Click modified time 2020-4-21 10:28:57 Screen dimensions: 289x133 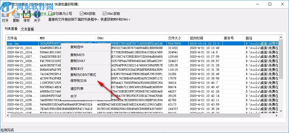click(205, 61)
